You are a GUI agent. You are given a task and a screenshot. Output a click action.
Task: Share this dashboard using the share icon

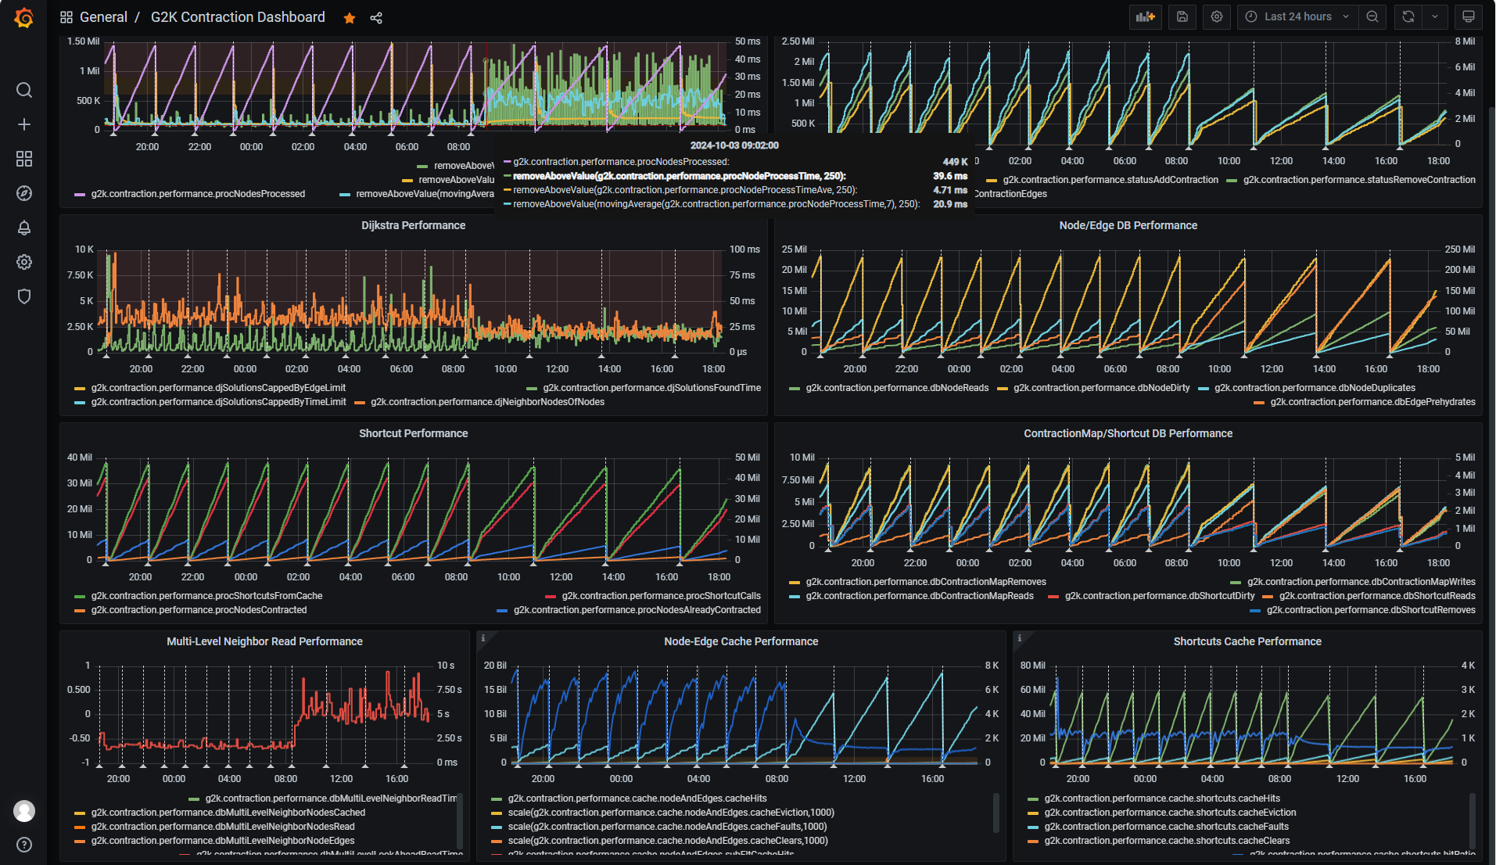click(x=376, y=18)
